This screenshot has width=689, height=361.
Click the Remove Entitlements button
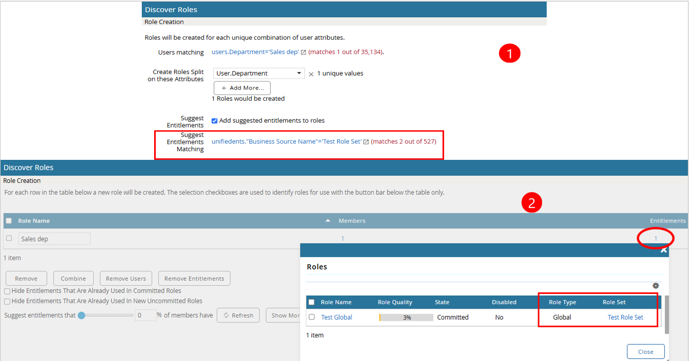(x=194, y=278)
